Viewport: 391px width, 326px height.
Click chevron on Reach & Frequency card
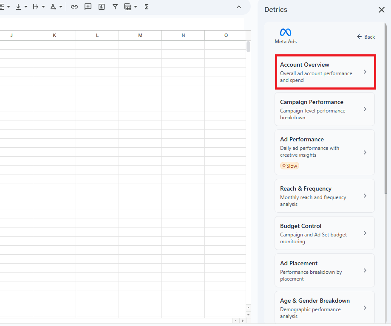[x=365, y=196]
